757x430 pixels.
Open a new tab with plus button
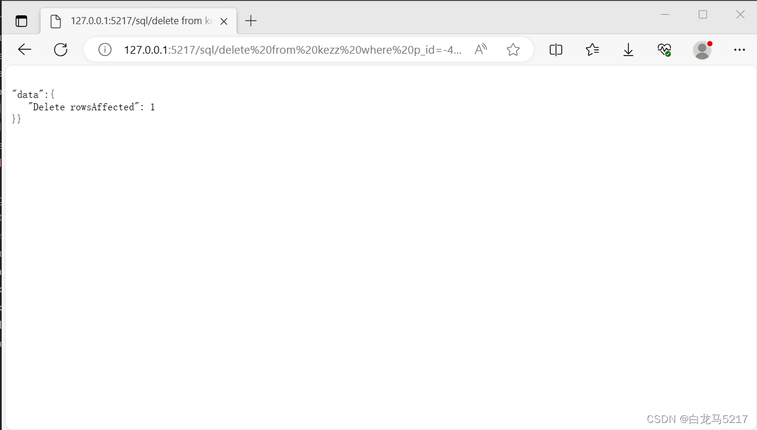(x=251, y=21)
